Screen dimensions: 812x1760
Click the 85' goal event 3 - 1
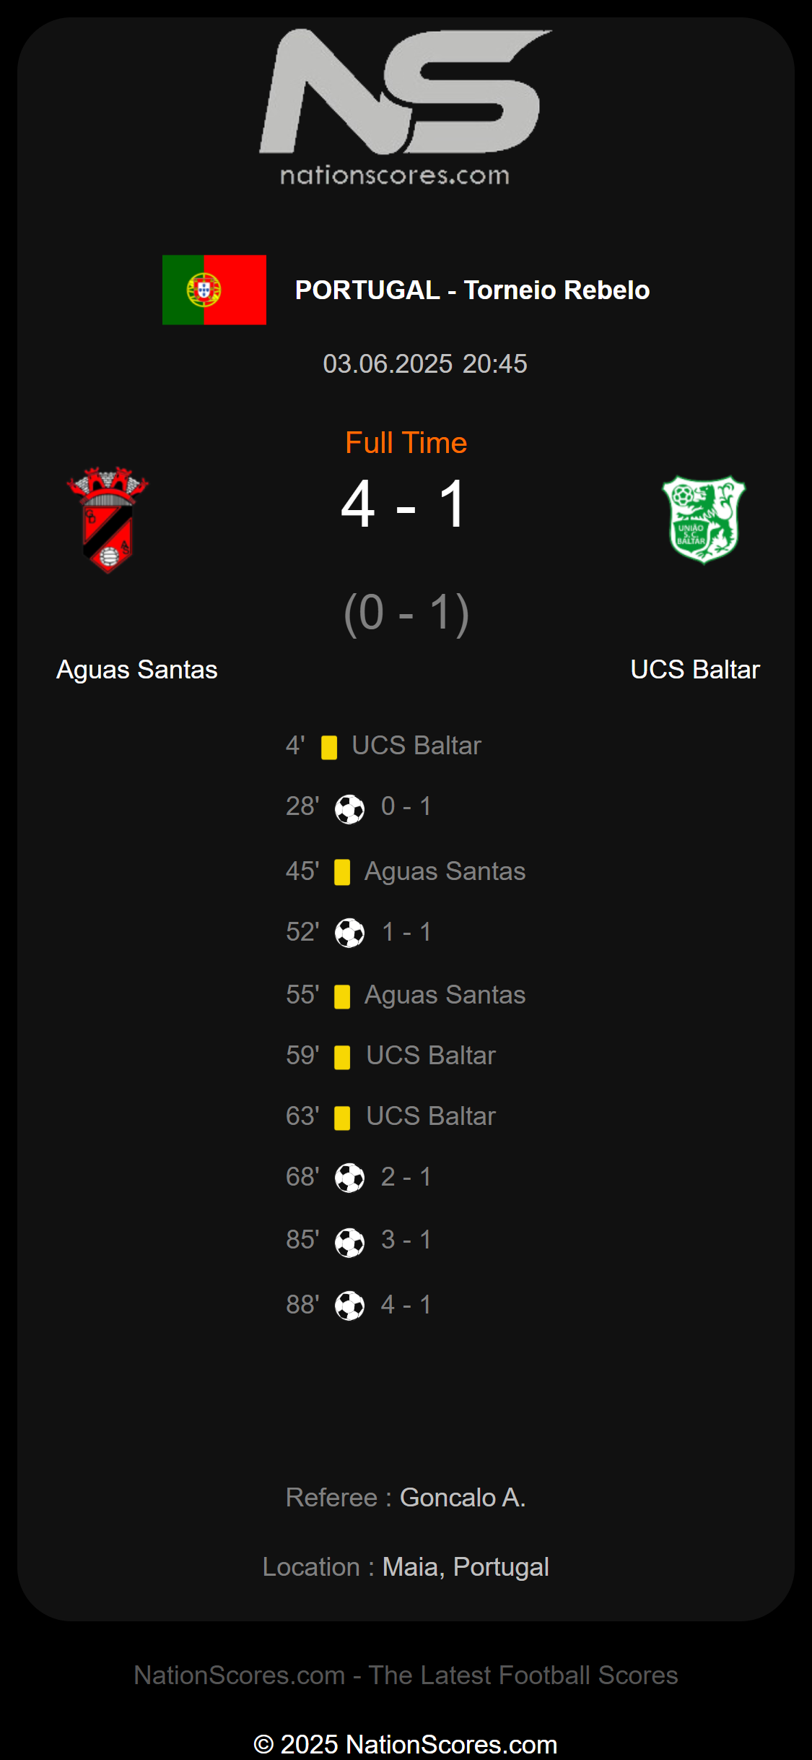tap(359, 1241)
